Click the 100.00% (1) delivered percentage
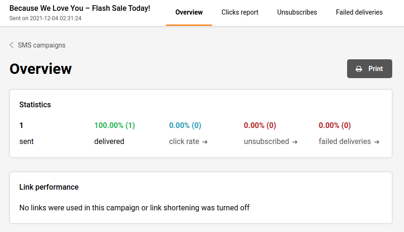Screen dimensions: 404x232 pyautogui.click(x=114, y=125)
